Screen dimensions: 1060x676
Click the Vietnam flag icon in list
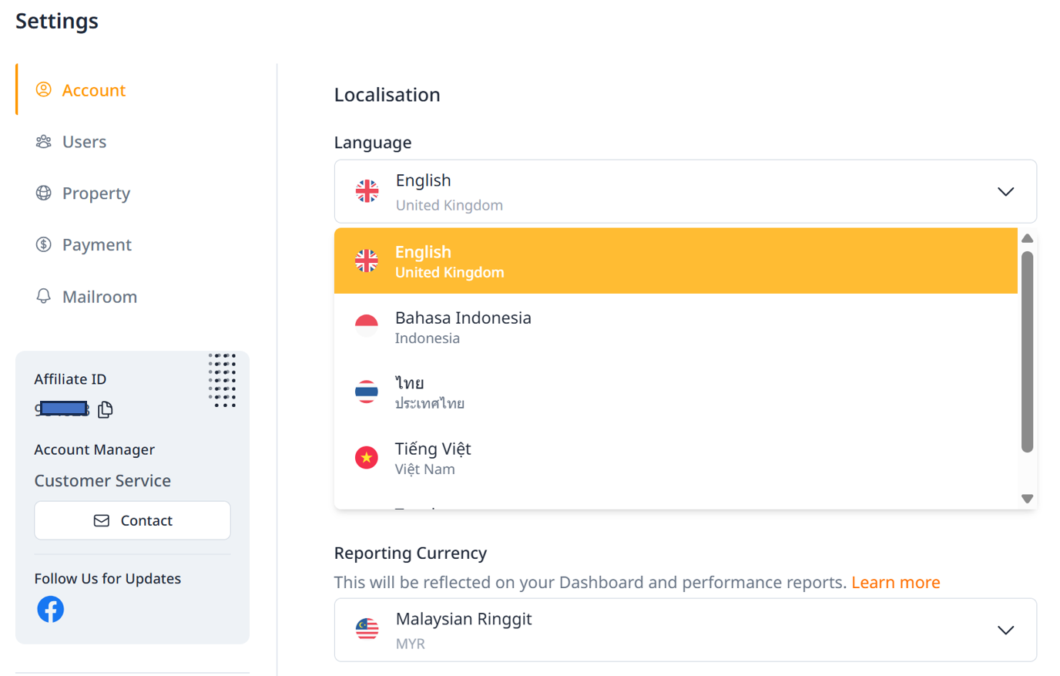click(x=367, y=458)
